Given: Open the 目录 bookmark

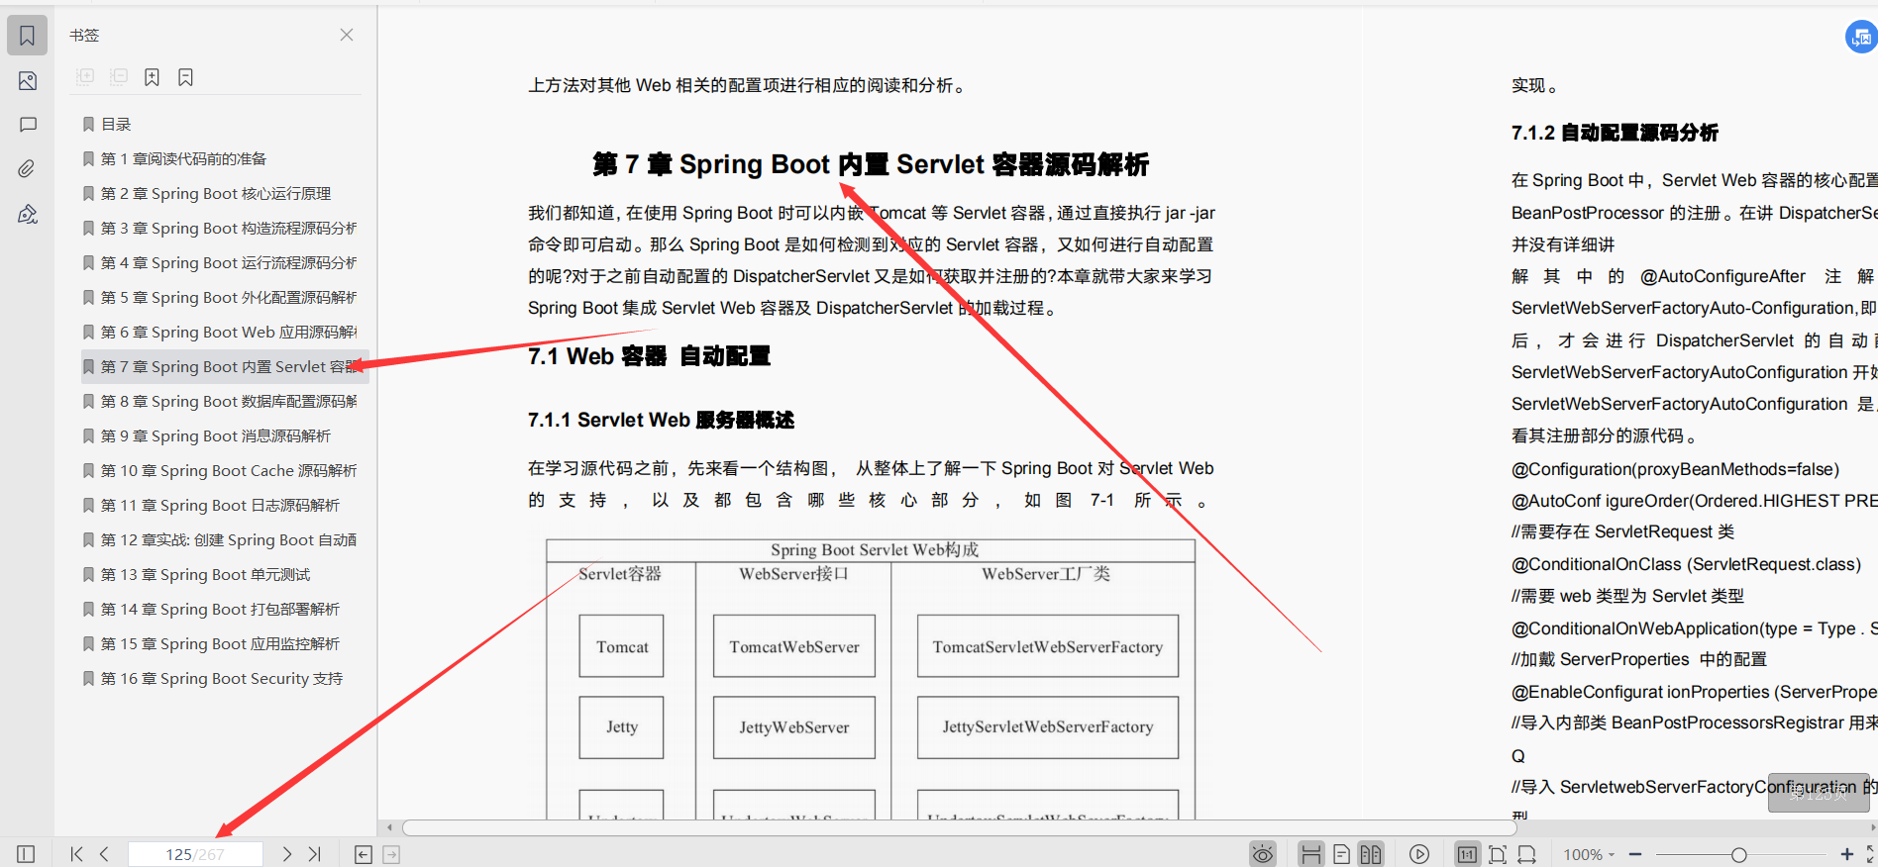Looking at the screenshot, I should 116,124.
